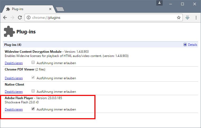201x128 pixels.
Task: Select the Plug-ins tab
Action: pyautogui.click(x=26, y=9)
